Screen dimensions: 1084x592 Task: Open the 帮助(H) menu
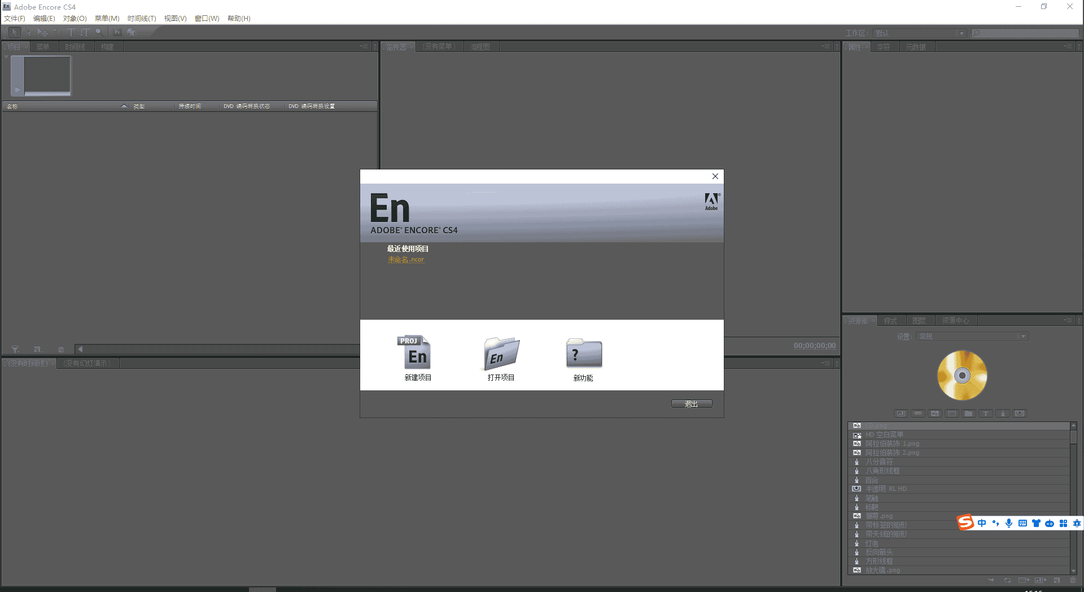point(239,19)
